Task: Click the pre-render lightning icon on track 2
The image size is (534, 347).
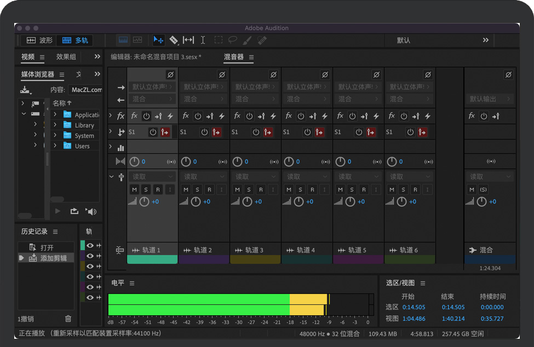Action: coord(222,116)
